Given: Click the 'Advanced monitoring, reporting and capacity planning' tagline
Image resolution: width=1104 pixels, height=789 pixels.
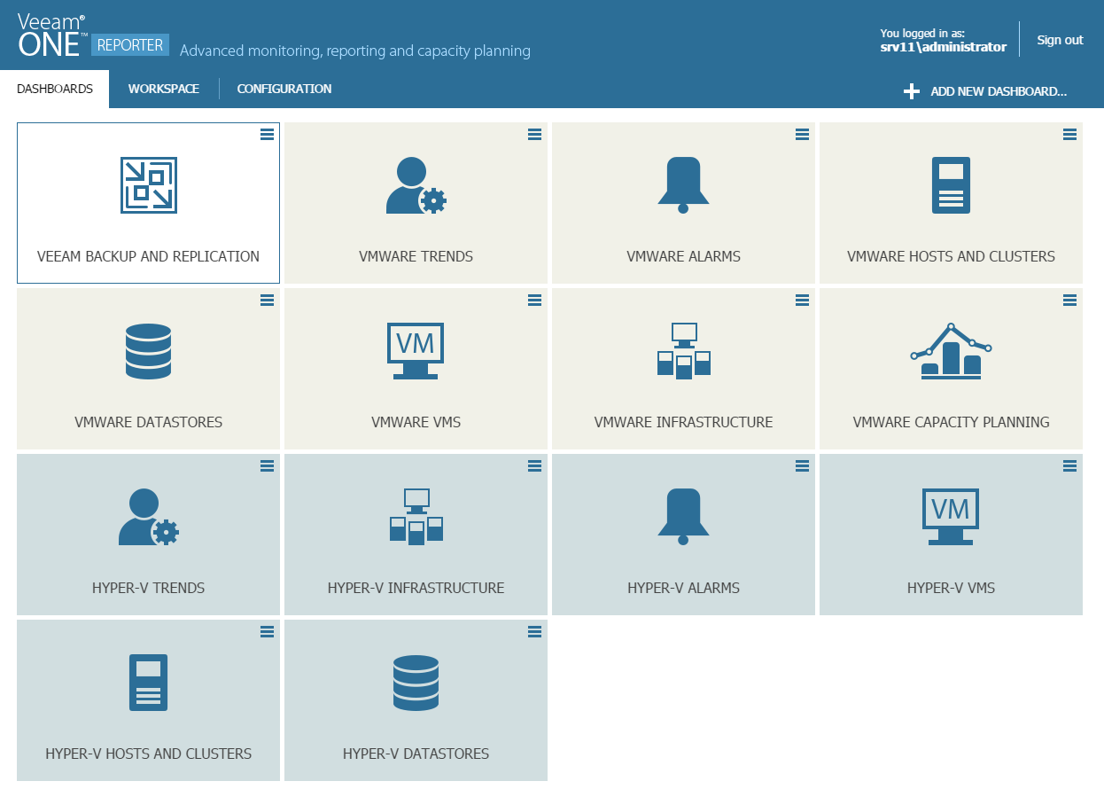Looking at the screenshot, I should (x=355, y=51).
